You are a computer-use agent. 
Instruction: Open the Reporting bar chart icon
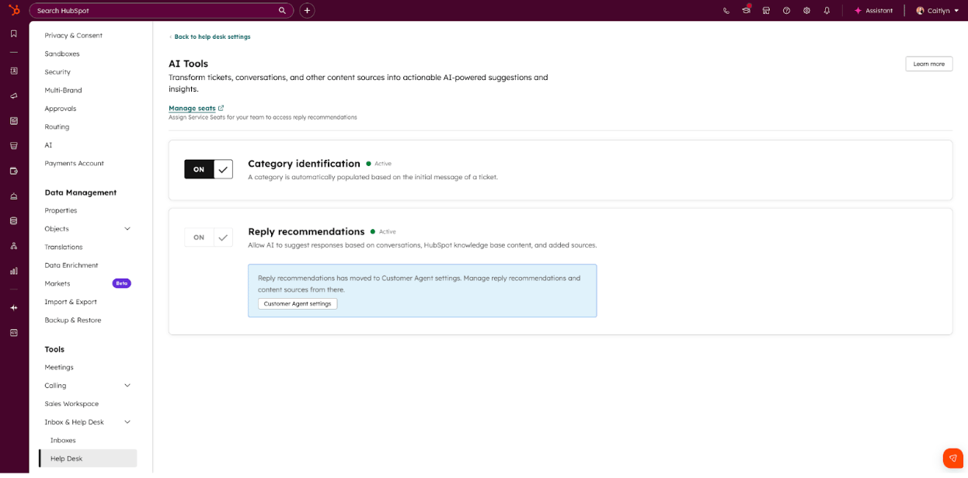(x=13, y=271)
